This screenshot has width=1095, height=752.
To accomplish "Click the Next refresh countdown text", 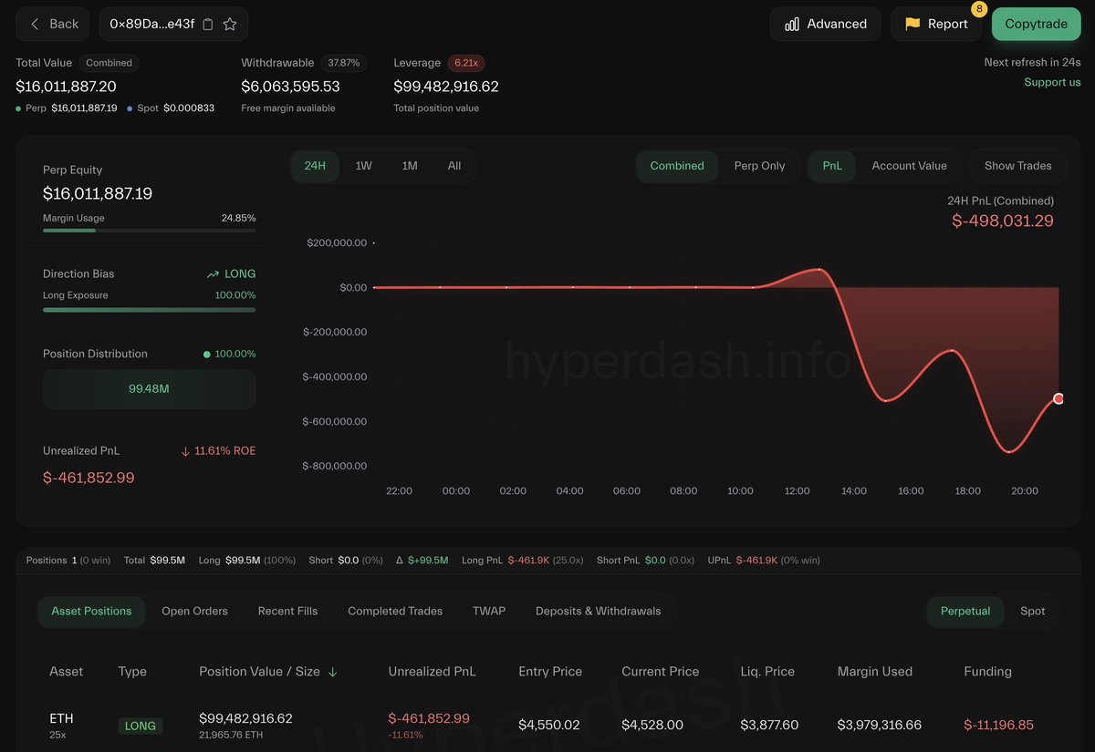I will 1032,63.
